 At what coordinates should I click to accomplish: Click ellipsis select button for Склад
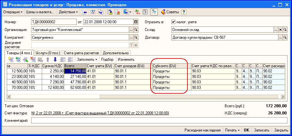(276, 30)
